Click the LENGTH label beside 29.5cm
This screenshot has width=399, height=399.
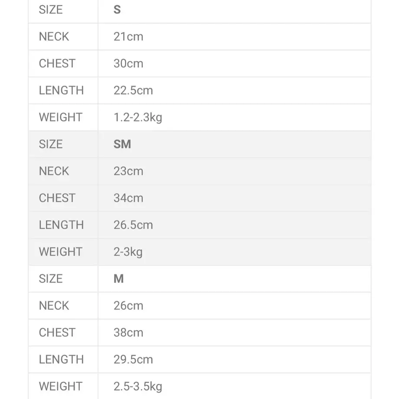pyautogui.click(x=61, y=360)
